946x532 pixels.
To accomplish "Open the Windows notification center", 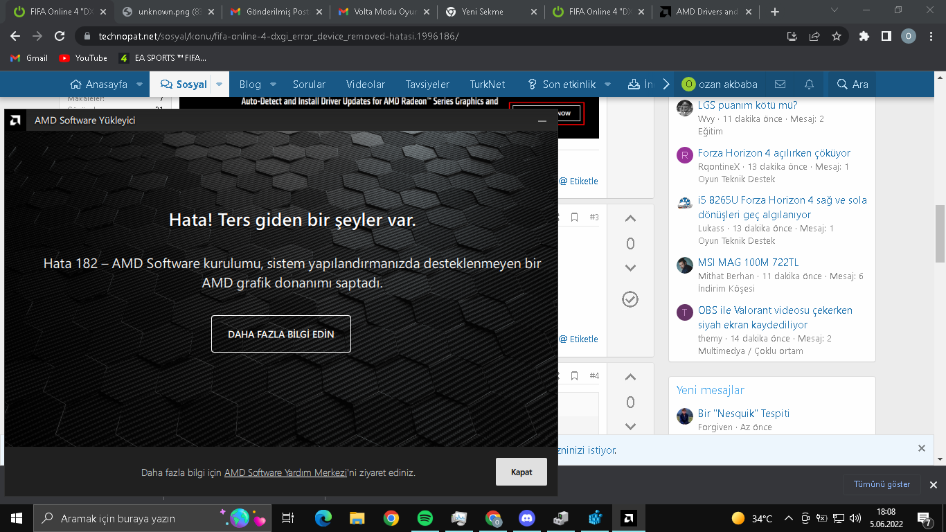I will (x=925, y=518).
